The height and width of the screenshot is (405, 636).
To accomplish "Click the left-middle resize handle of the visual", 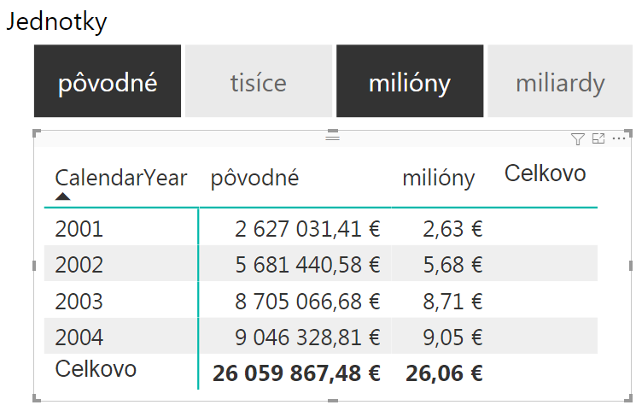I will pos(34,266).
